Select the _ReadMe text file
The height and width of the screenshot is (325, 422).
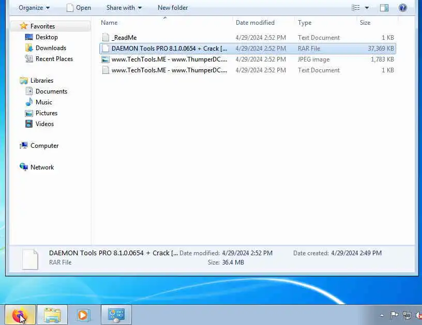[x=248, y=38]
